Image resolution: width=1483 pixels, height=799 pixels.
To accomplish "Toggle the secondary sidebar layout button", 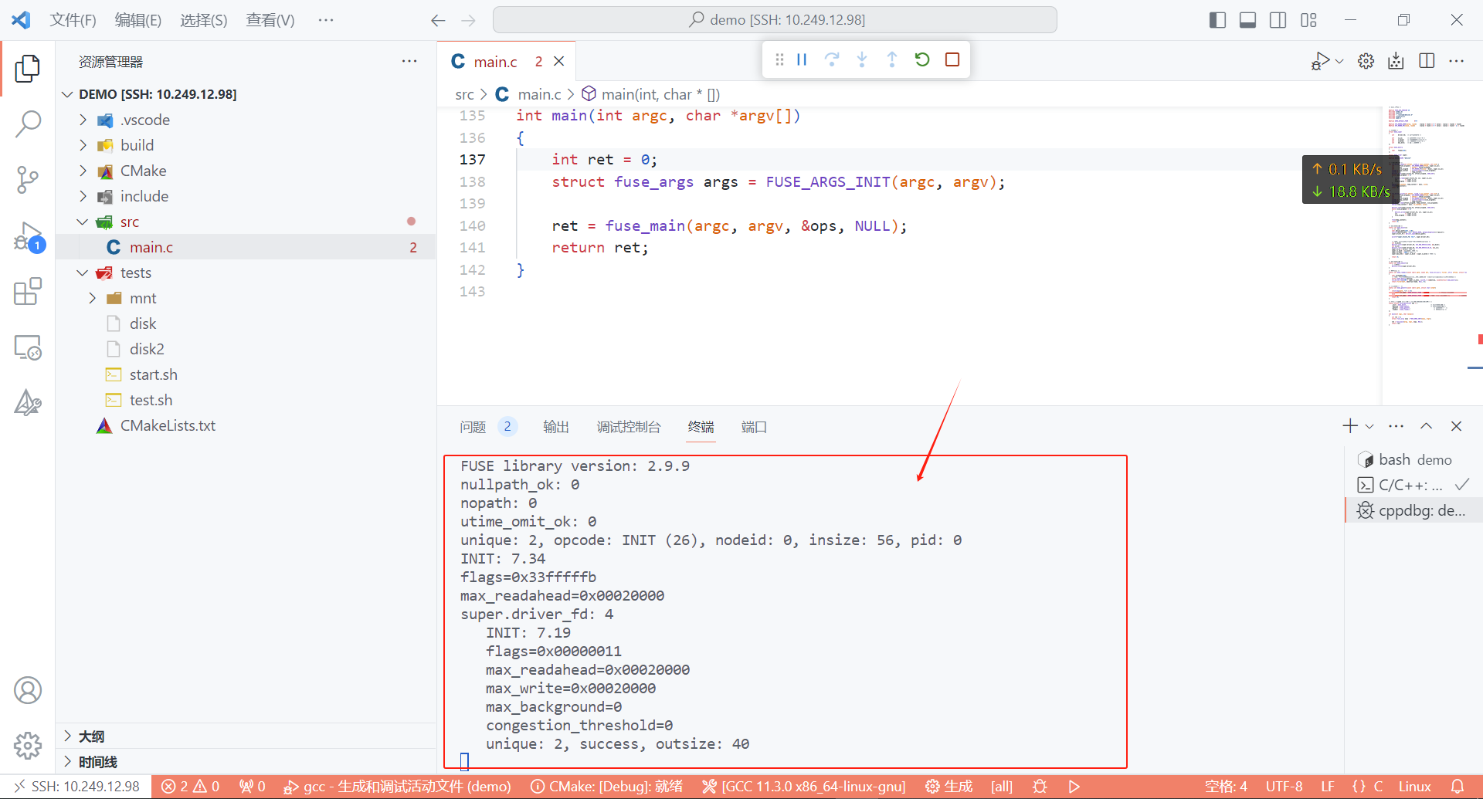I will [x=1278, y=20].
